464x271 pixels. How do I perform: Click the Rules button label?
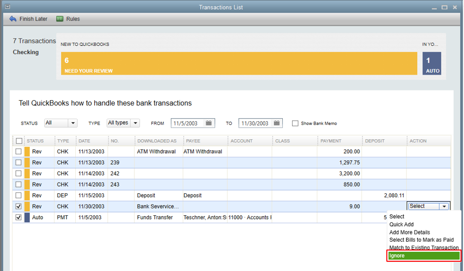pos(73,19)
